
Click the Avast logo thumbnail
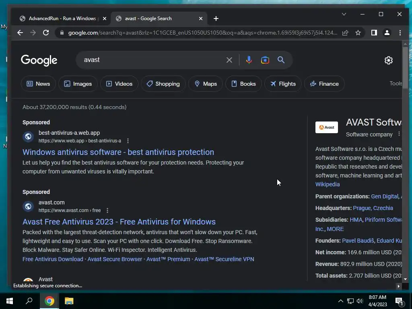[327, 128]
